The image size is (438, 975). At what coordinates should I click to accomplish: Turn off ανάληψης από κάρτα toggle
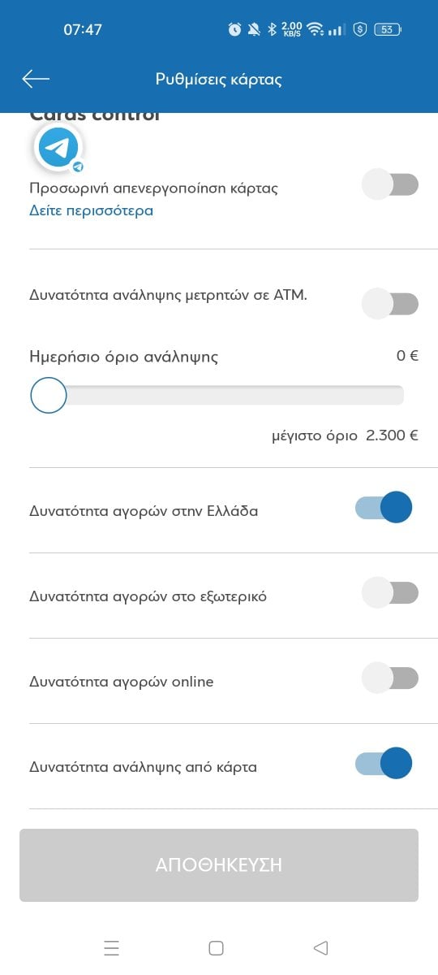384,763
